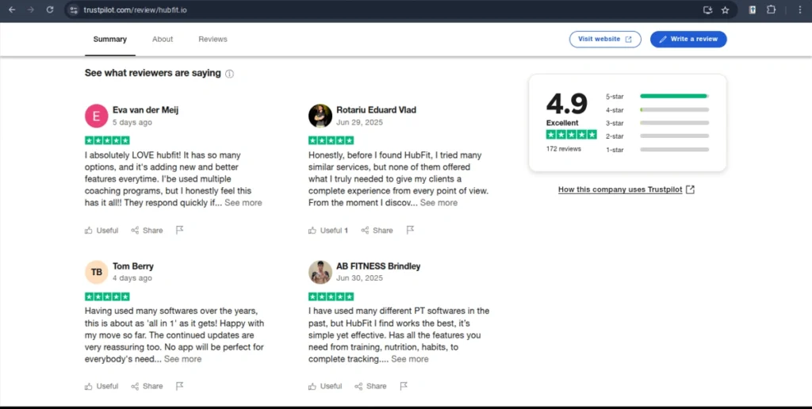The image size is (812, 409).
Task: Share Eva van der Meij's review
Action: [147, 231]
